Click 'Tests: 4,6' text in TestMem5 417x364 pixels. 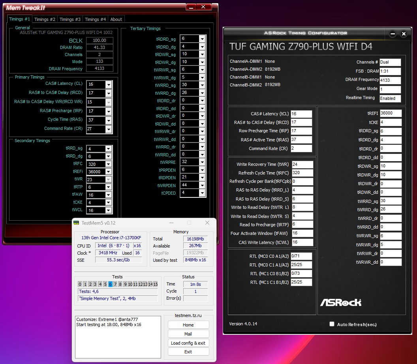pyautogui.click(x=89, y=291)
